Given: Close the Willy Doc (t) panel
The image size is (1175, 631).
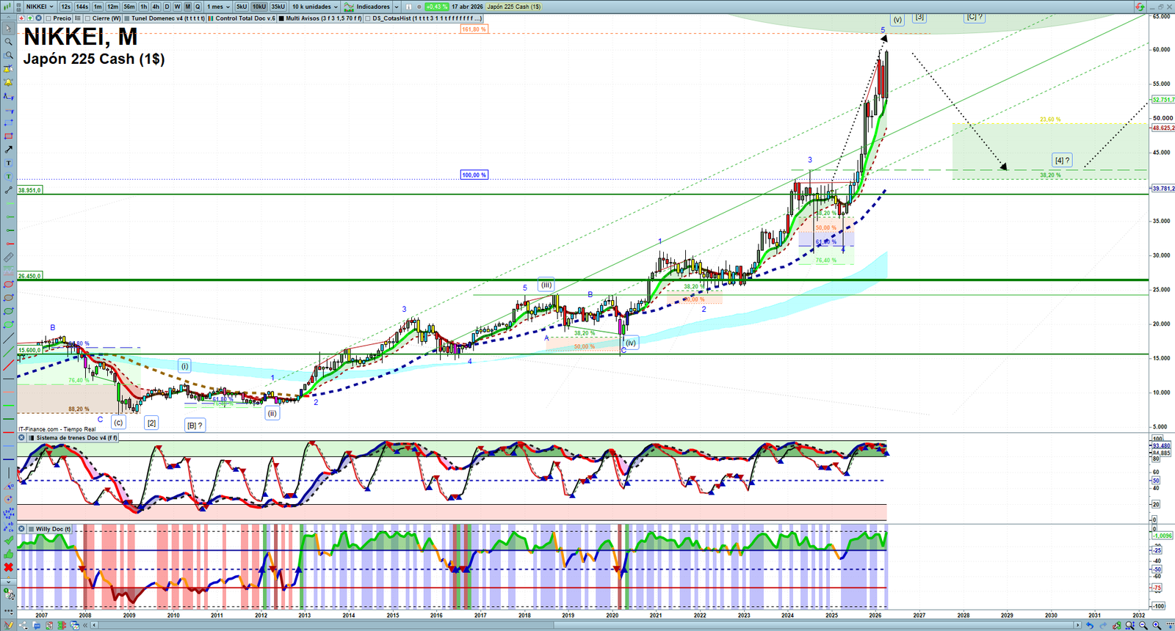Looking at the screenshot, I should [22, 528].
